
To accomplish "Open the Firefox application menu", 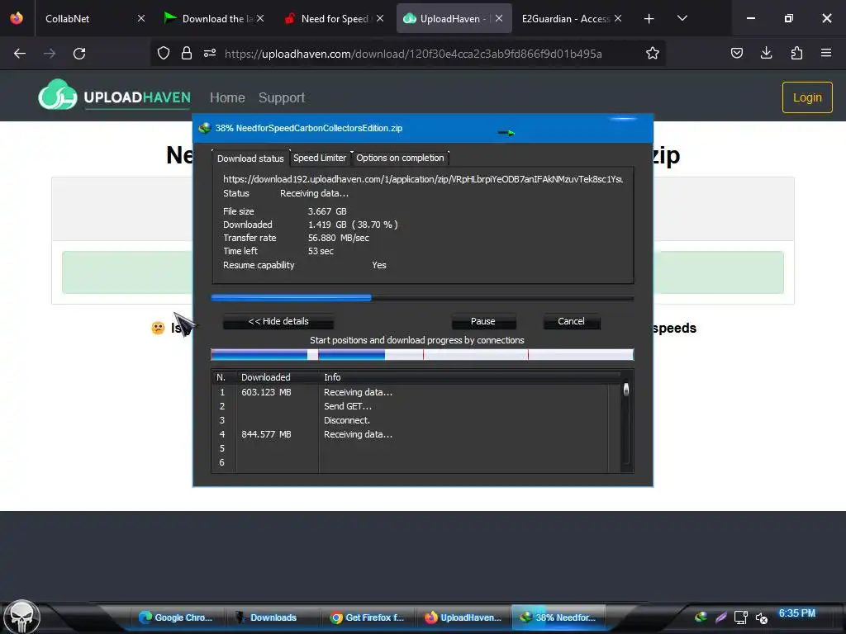I will (x=826, y=53).
